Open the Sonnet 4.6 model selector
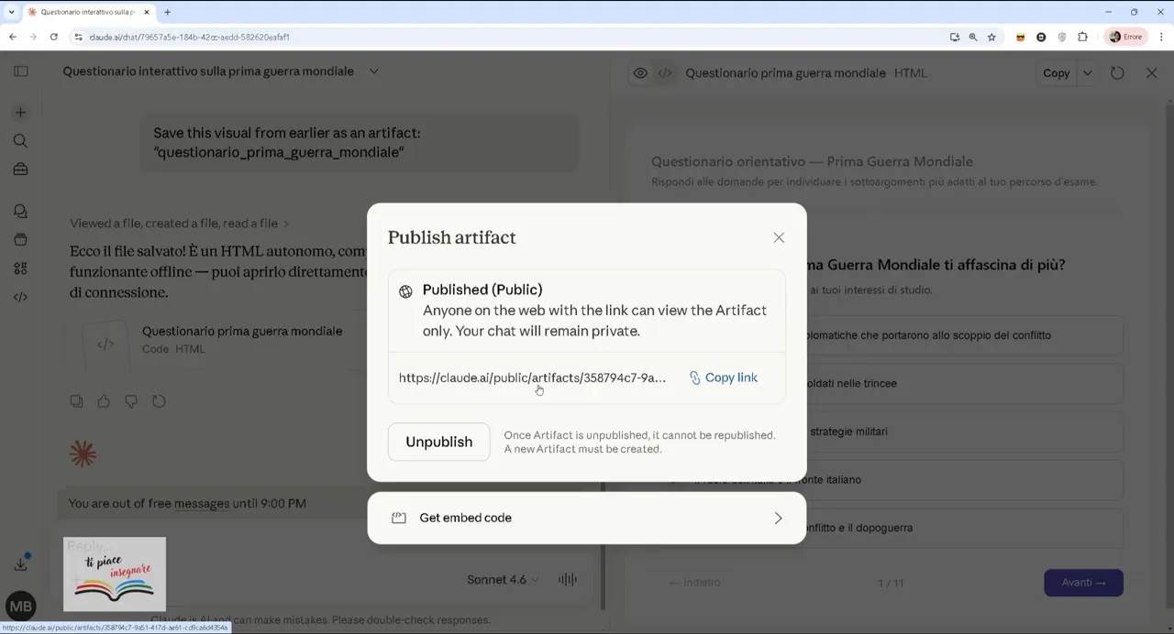Image resolution: width=1174 pixels, height=634 pixels. coord(503,579)
